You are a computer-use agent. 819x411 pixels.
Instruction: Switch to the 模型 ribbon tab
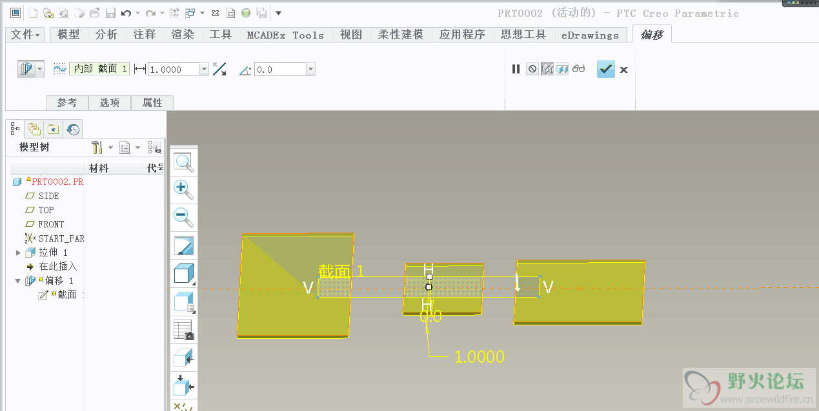point(68,35)
